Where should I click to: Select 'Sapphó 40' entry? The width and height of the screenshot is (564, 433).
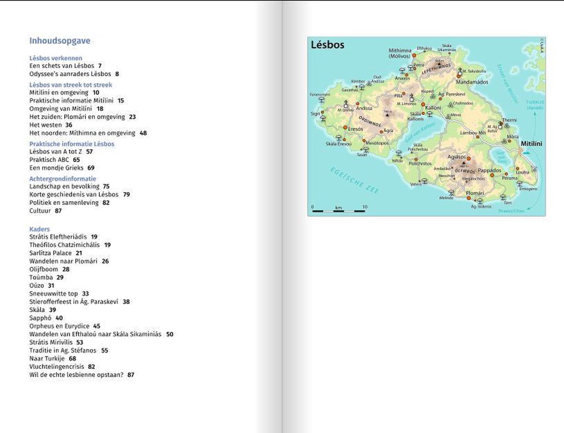pyautogui.click(x=46, y=318)
